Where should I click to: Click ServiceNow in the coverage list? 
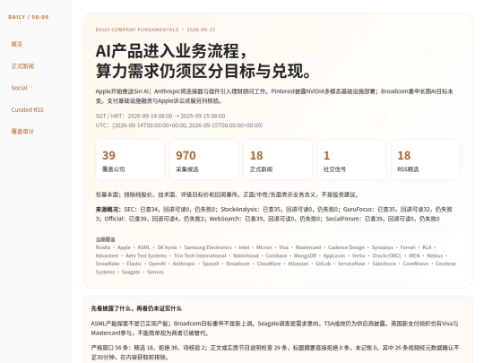tap(351, 264)
